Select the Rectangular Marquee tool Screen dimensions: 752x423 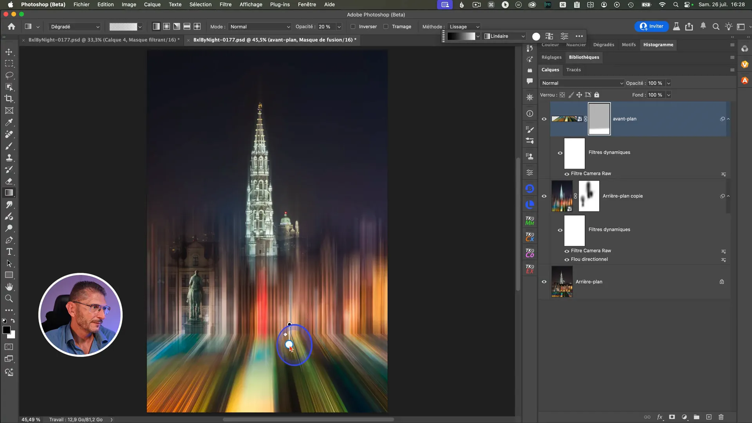(9, 63)
